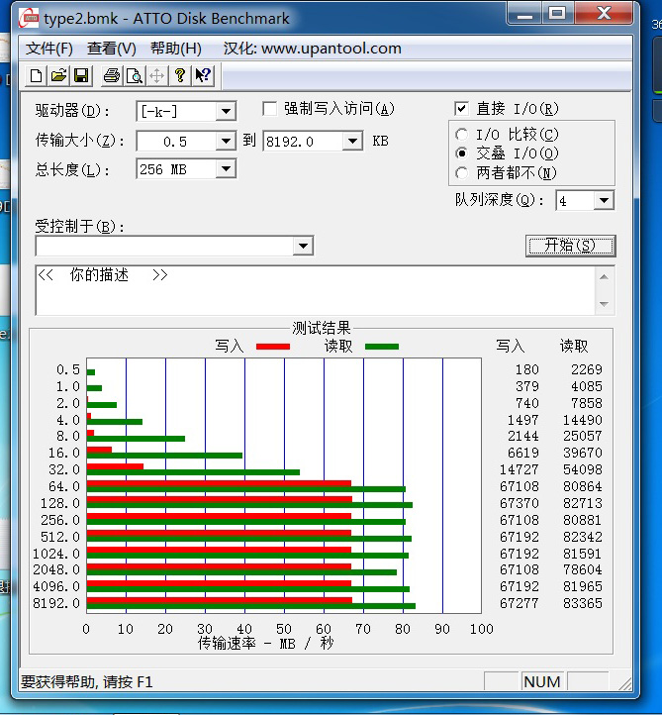Click the write value 180 in results
662x715 pixels.
tap(527, 369)
